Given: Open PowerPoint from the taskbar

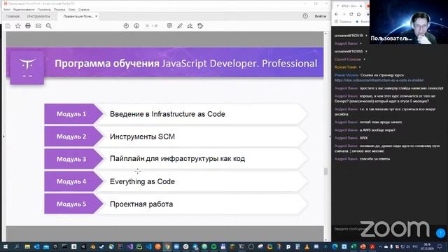Looking at the screenshot, I should [363, 246].
